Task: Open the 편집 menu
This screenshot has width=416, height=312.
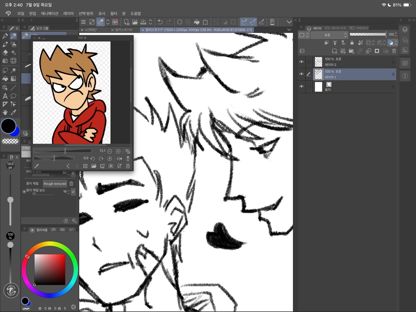Action: [33, 13]
